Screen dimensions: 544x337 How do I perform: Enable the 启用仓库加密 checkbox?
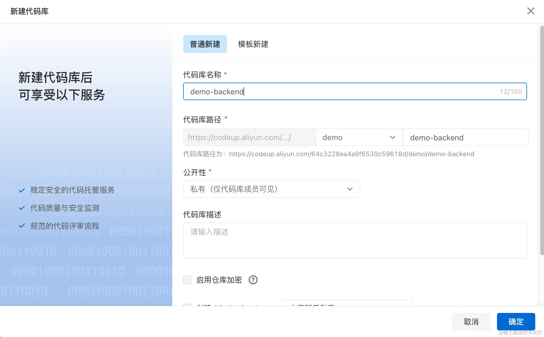[188, 280]
